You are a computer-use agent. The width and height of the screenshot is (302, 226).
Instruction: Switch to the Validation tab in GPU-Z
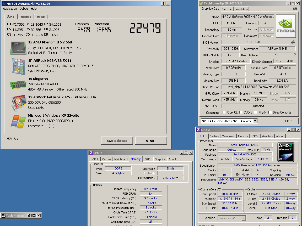[241, 9]
